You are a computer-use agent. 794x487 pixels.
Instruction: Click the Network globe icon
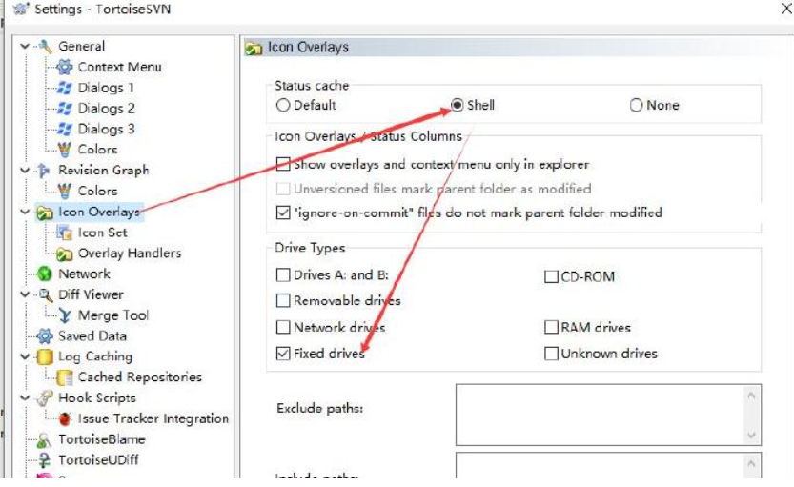[x=45, y=274]
